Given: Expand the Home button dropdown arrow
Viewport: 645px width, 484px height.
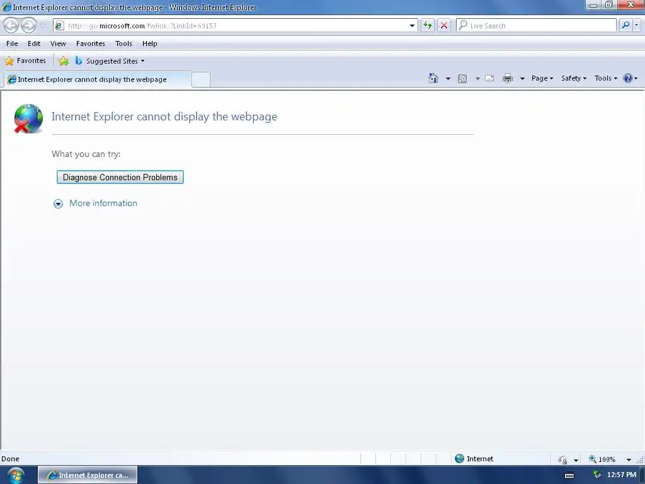Looking at the screenshot, I should coord(448,79).
